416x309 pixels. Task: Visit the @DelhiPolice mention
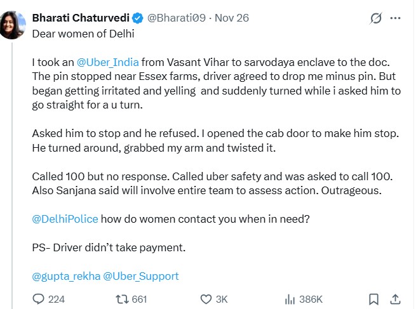pyautogui.click(x=65, y=219)
